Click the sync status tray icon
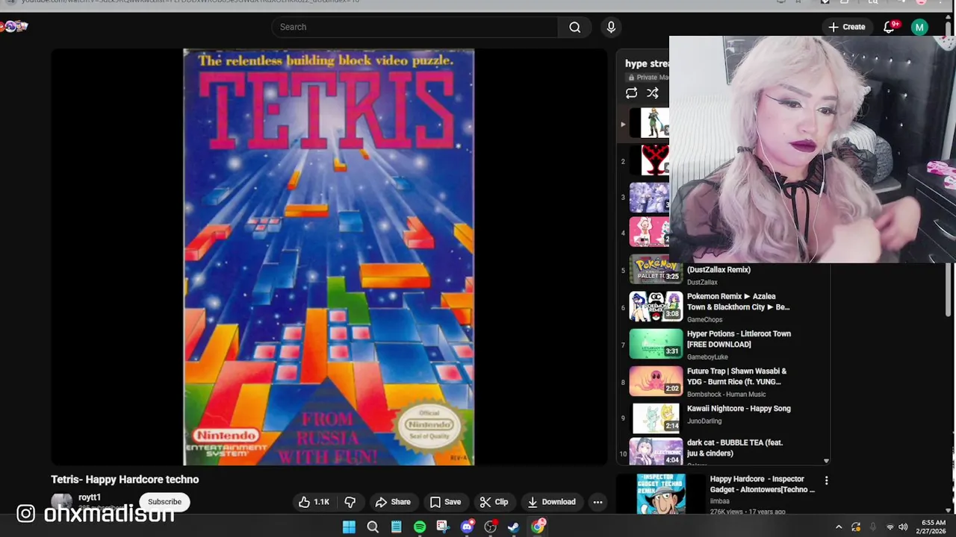Viewport: 956px width, 537px height. [856, 527]
